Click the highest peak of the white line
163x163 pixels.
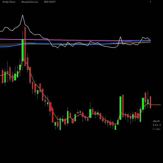(22, 15)
